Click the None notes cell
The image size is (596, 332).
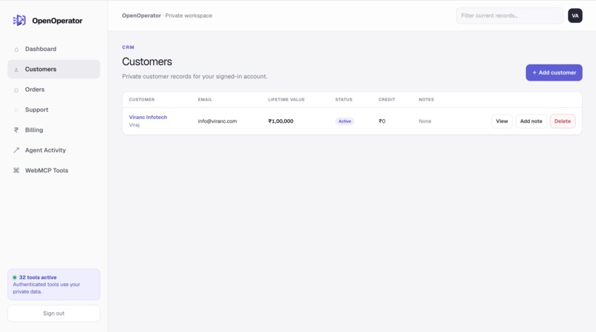point(425,121)
